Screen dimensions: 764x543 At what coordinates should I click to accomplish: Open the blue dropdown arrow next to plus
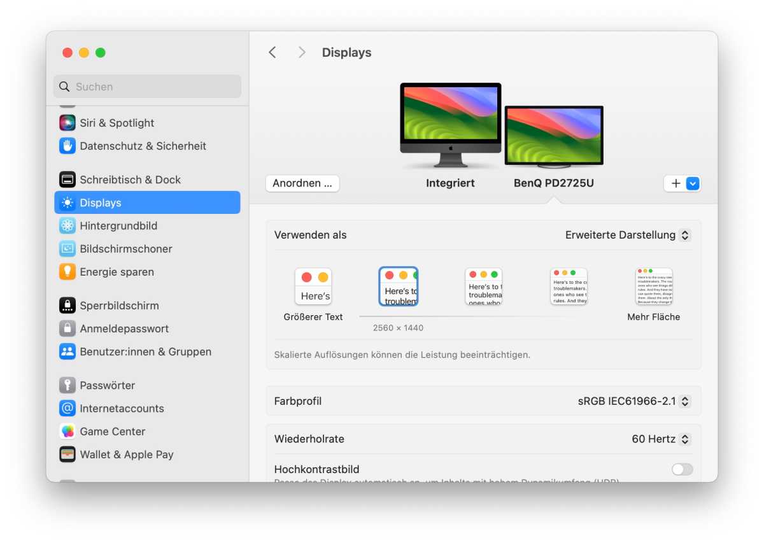click(693, 183)
